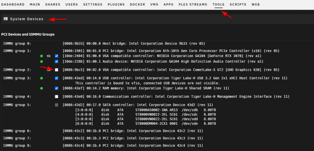Open the VMS tab
Viewport: 314px width, 151px height.
154,4
